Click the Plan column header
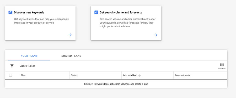Viewport: 236px width, 98px height. point(23,75)
